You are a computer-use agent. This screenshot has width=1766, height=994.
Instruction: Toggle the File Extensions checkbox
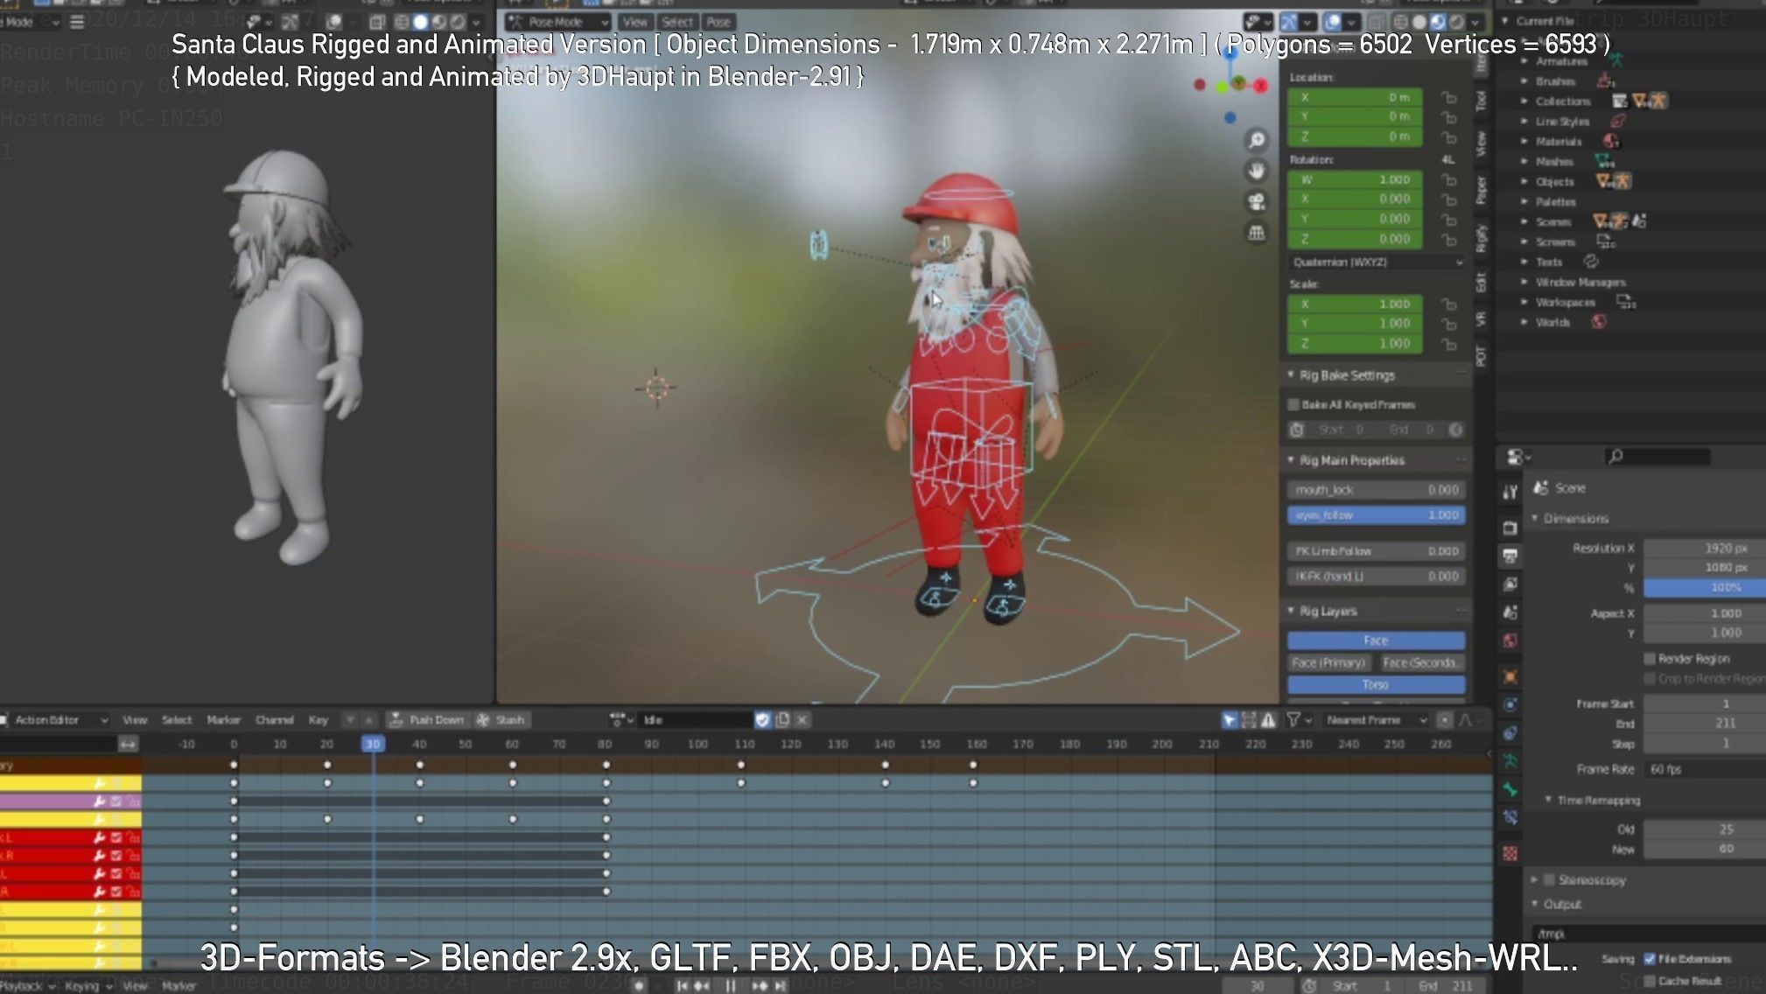point(1650,959)
